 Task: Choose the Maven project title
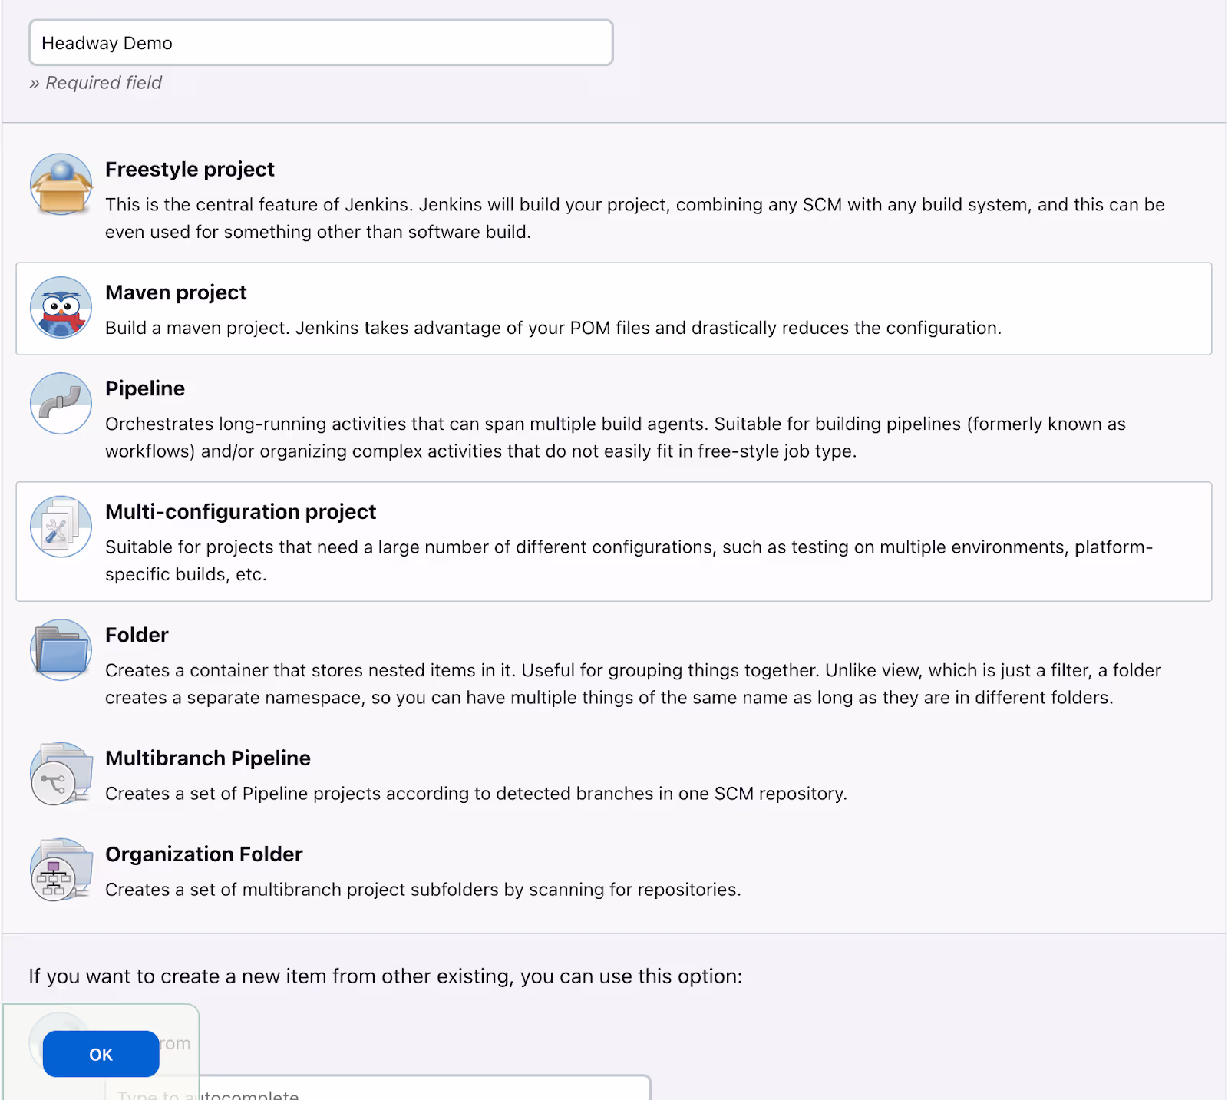tap(176, 292)
